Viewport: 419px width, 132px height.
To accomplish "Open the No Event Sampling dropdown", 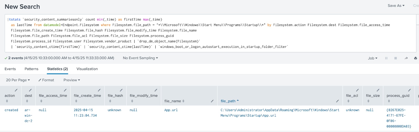I will click(x=140, y=58).
